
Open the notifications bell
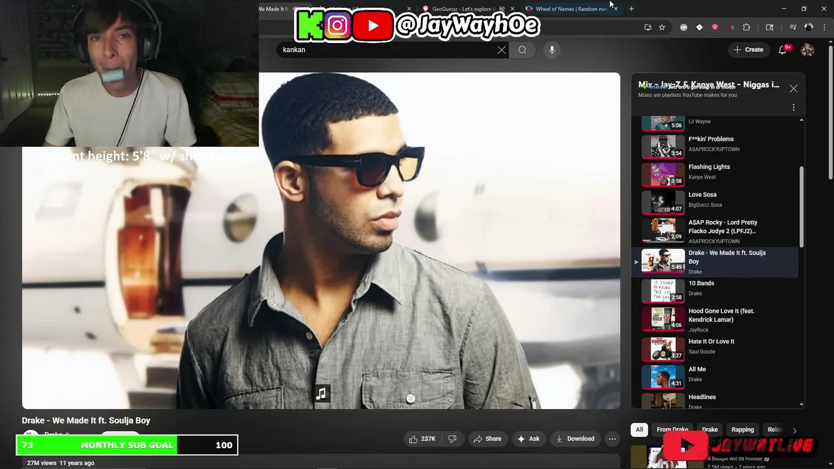(783, 50)
